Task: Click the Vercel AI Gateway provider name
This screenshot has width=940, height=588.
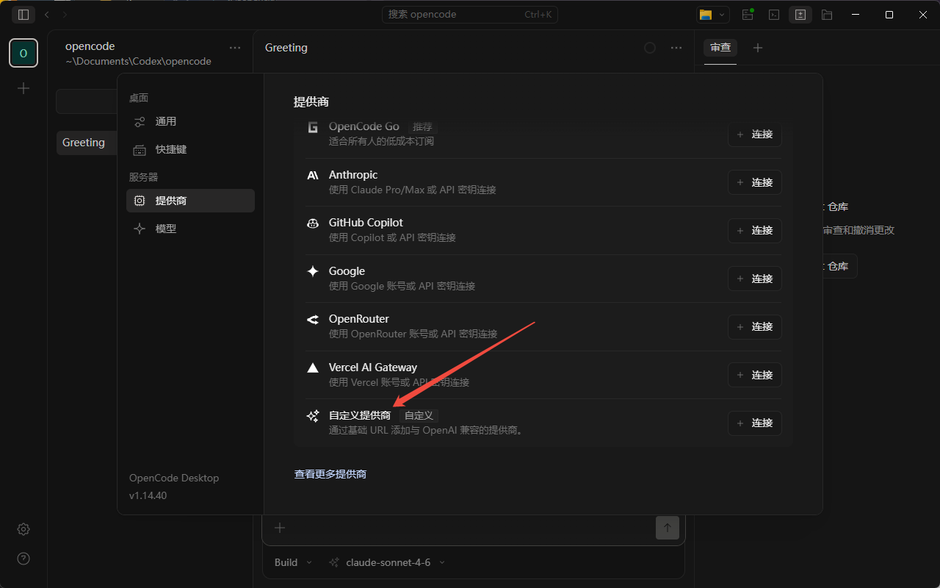Action: coord(373,367)
